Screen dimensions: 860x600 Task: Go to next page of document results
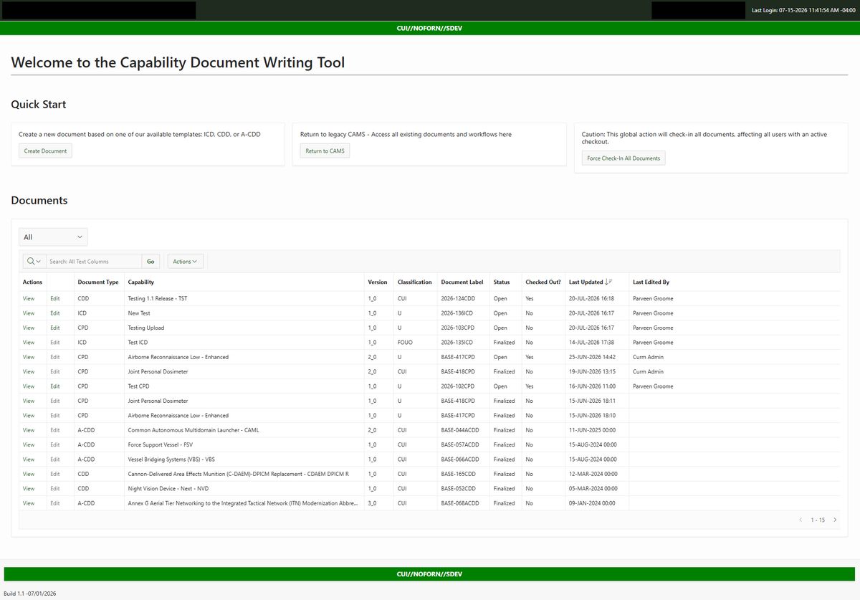click(x=834, y=520)
